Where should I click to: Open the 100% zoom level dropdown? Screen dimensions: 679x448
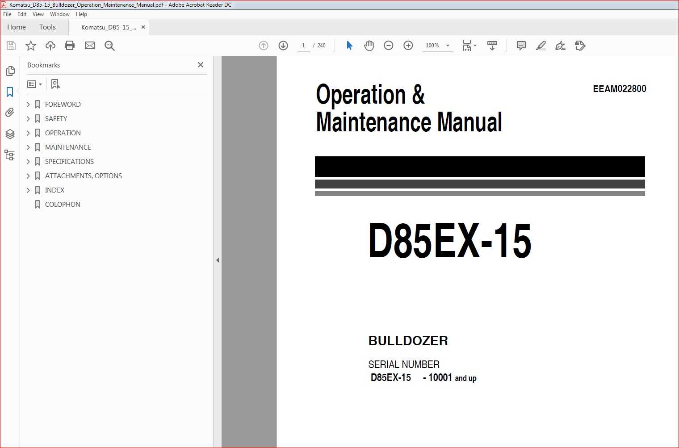tap(437, 46)
